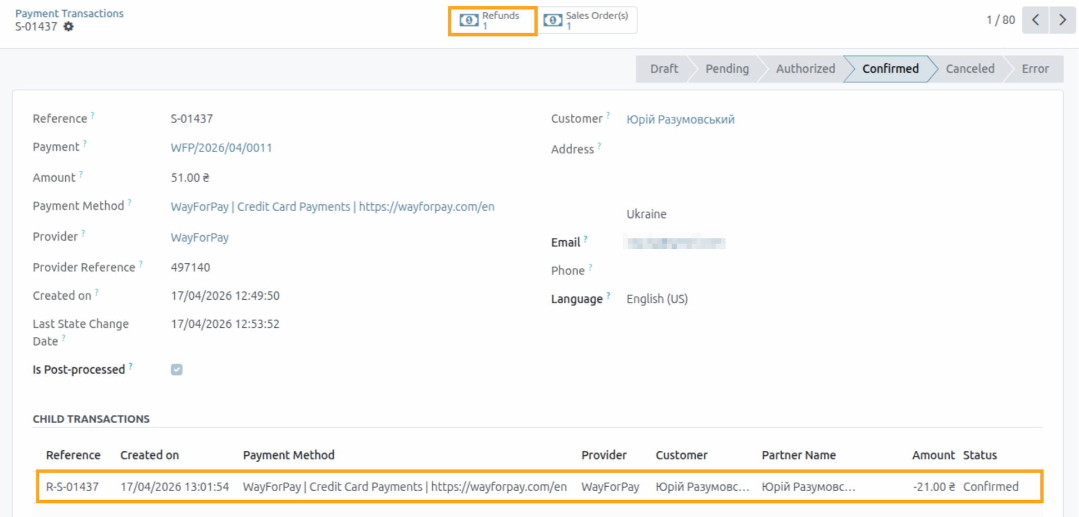Click the Sales Order(s) money icon
1079x517 pixels.
click(552, 21)
